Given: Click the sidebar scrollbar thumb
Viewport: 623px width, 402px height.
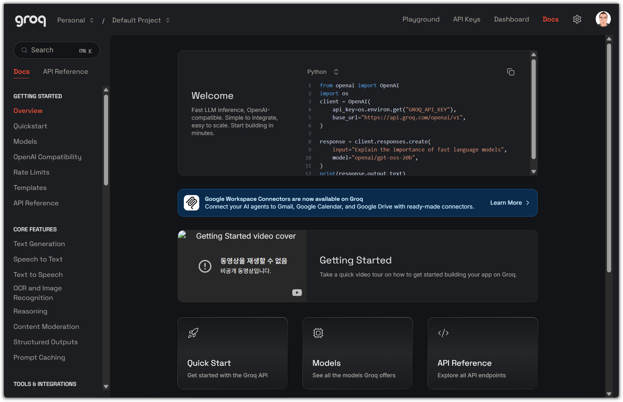Looking at the screenshot, I should (x=106, y=140).
